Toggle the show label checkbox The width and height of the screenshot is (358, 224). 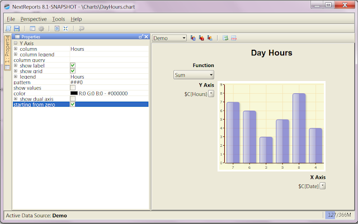pos(73,65)
